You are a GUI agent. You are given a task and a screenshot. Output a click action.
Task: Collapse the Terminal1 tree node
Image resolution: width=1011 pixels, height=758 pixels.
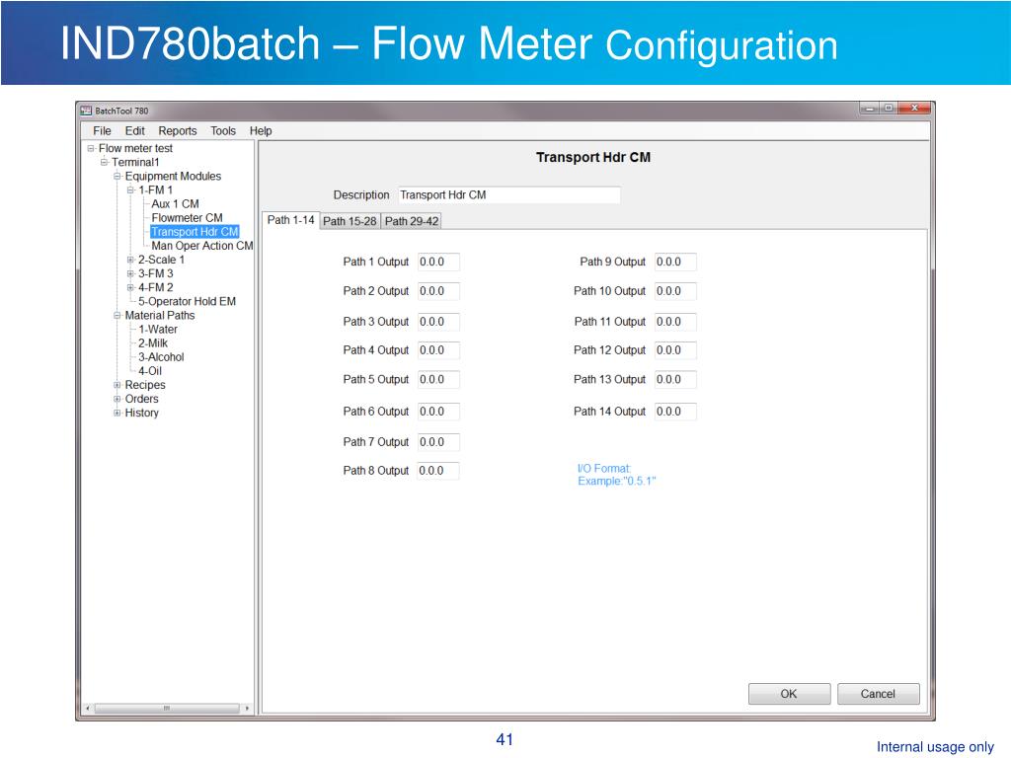104,162
